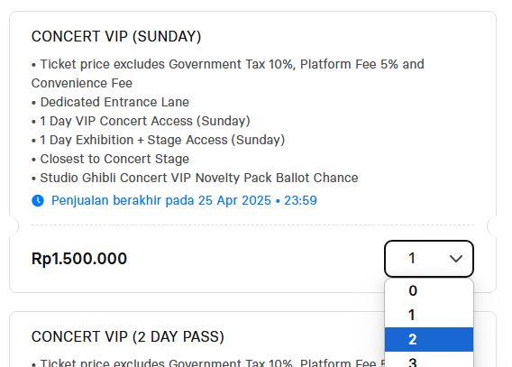Click the 1 Day Exhibition + Stage Access line
The image size is (512, 367).
tap(159, 140)
